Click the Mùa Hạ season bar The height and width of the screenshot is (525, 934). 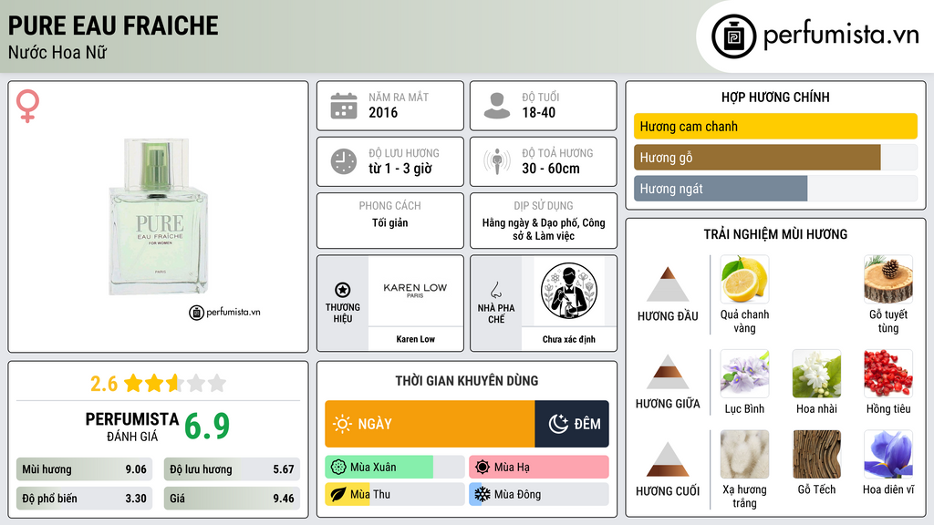[539, 468]
